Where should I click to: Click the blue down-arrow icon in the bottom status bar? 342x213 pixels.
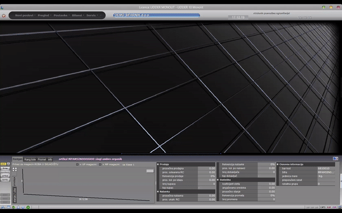coord(23,207)
